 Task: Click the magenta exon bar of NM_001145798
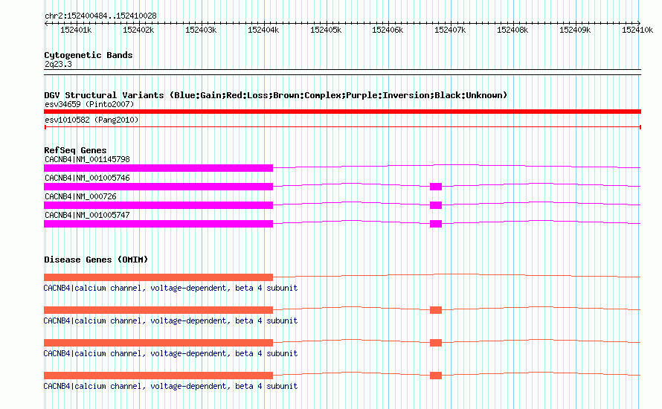[x=158, y=168]
